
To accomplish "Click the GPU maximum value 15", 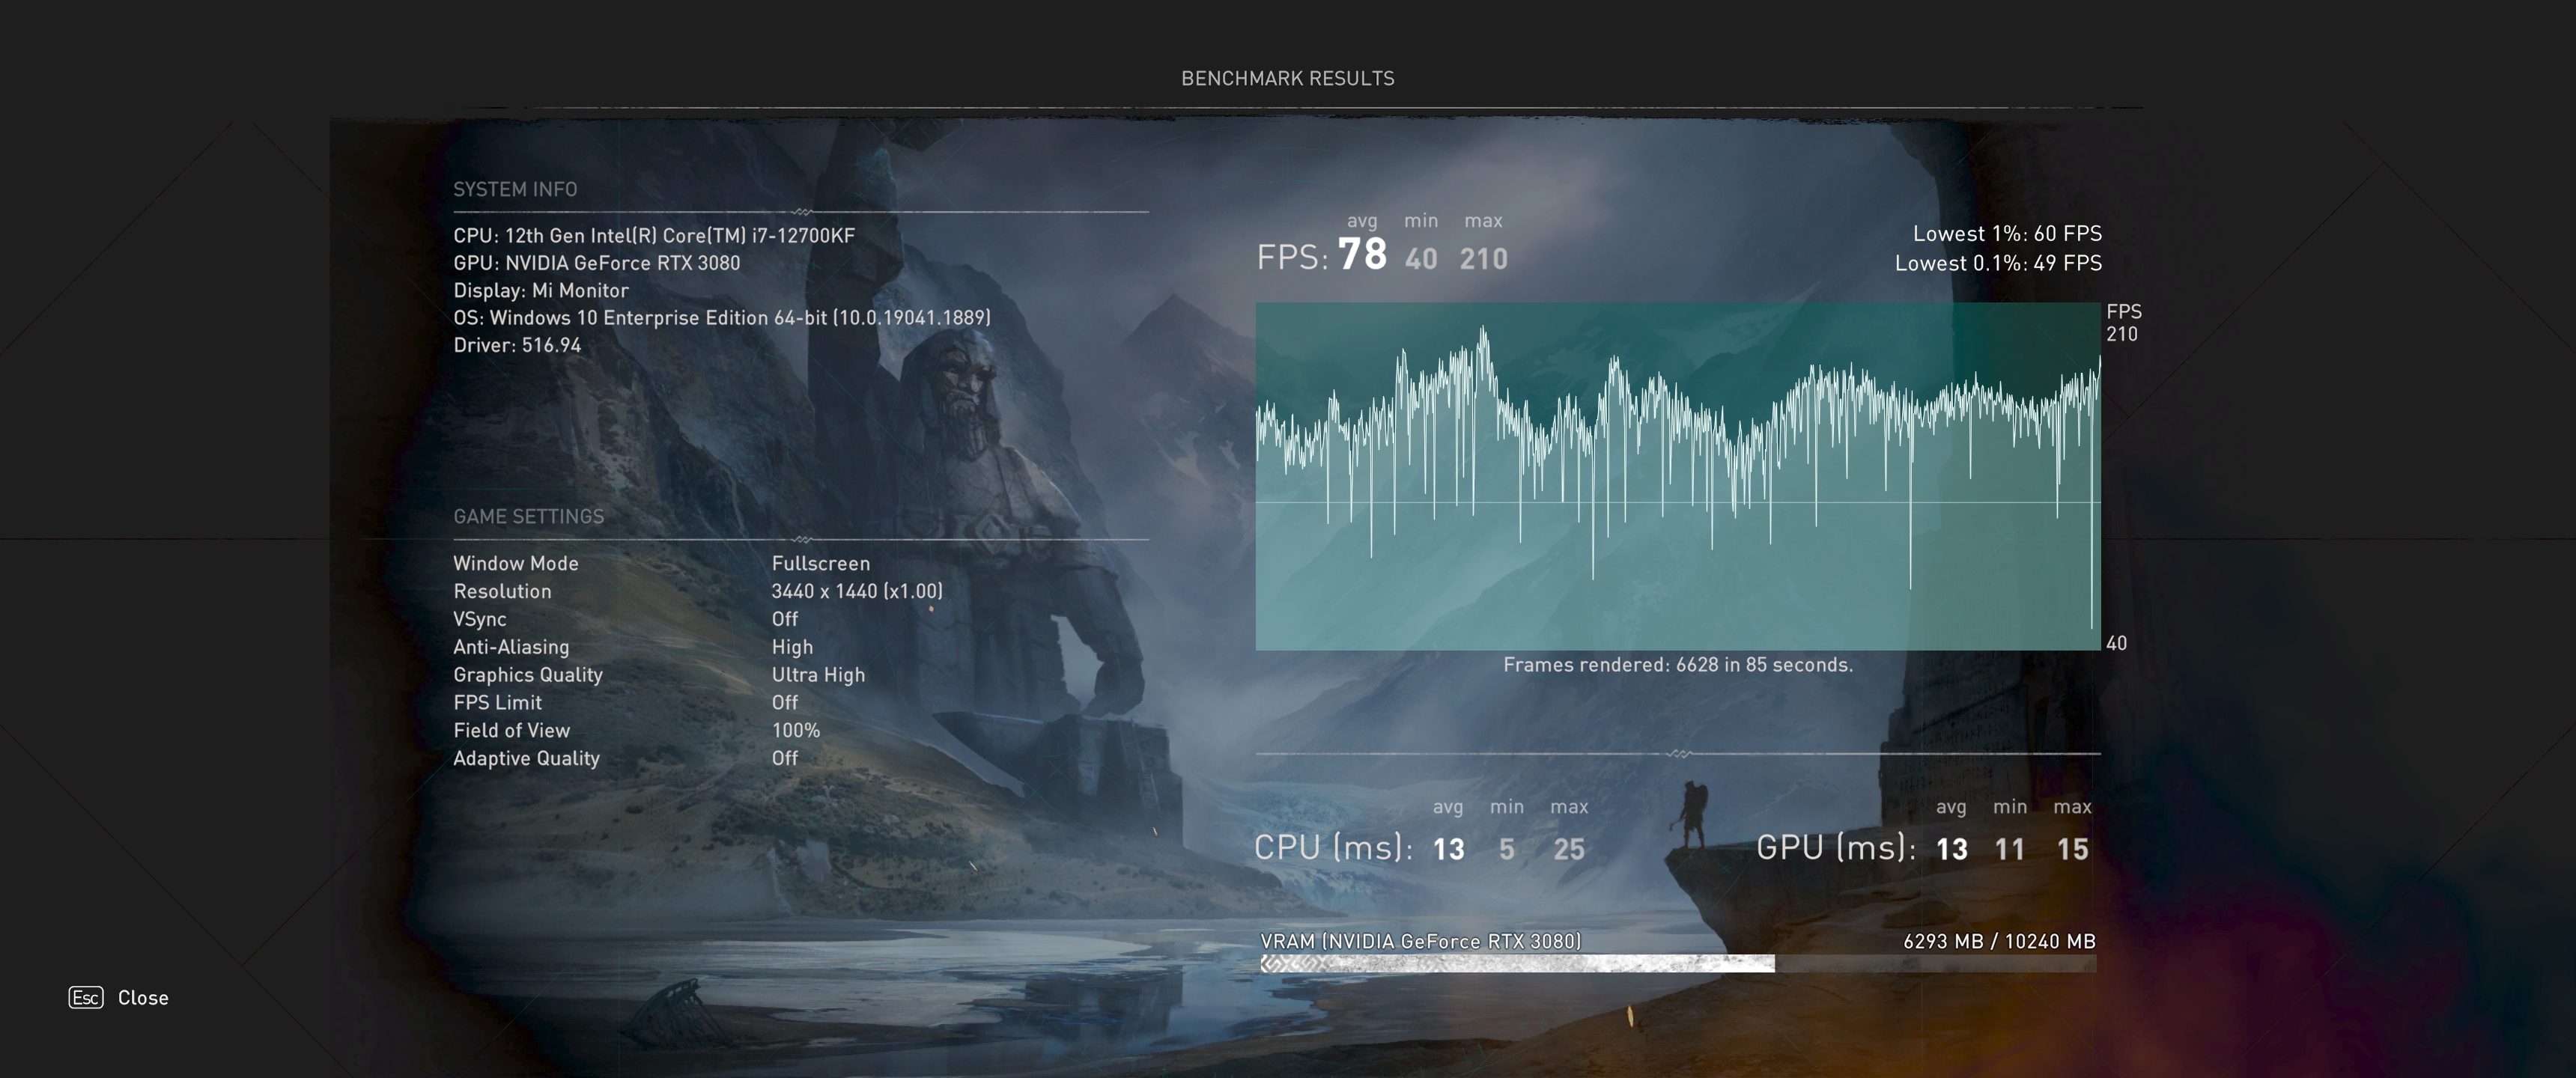I will 2073,849.
